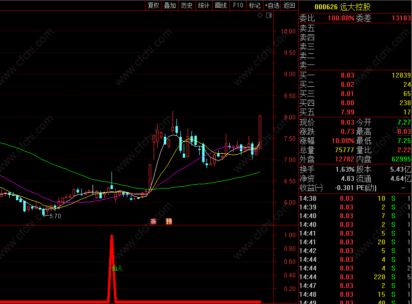The image size is (412, 304).
Task: Select the 14:39 trade tick row
Action: [x=355, y=208]
